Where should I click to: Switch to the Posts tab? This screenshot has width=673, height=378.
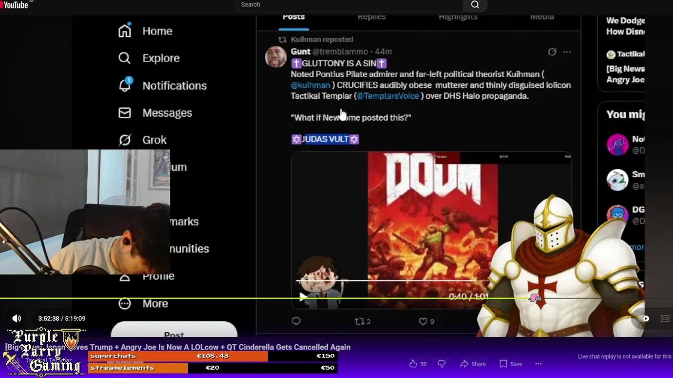[x=293, y=17]
